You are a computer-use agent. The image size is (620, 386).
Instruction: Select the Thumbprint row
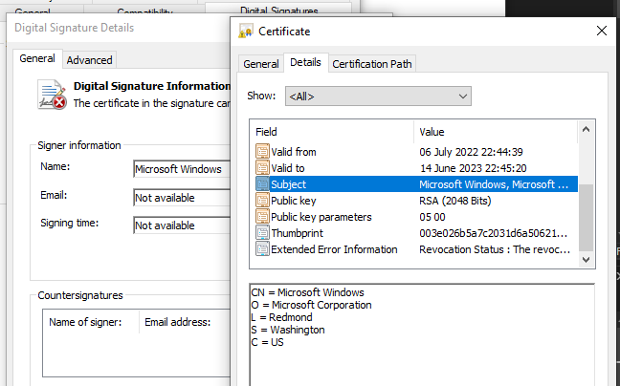coord(416,233)
